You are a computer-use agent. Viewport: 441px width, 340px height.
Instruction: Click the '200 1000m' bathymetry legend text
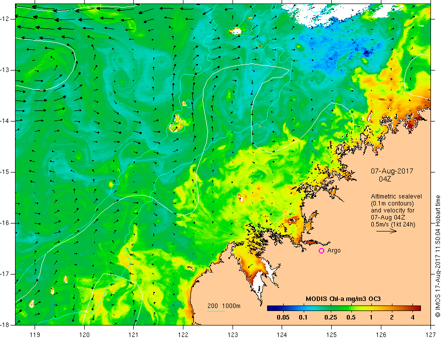click(224, 306)
